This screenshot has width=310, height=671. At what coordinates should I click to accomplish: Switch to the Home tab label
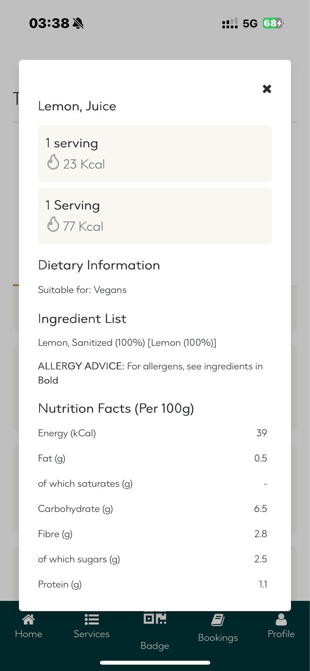point(29,634)
